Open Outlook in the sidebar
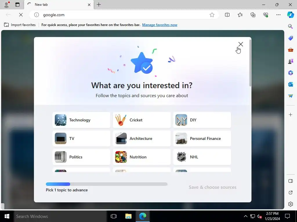This screenshot has height=222, width=297. click(x=290, y=84)
